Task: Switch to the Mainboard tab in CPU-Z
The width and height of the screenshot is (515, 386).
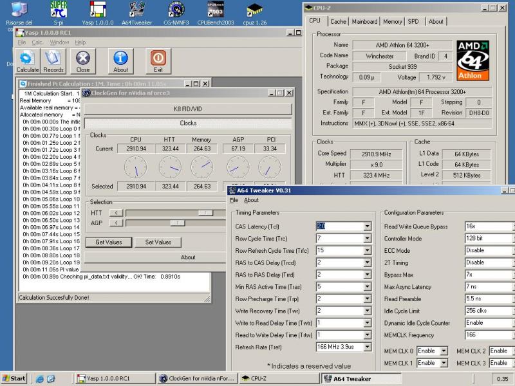Action: click(x=364, y=22)
